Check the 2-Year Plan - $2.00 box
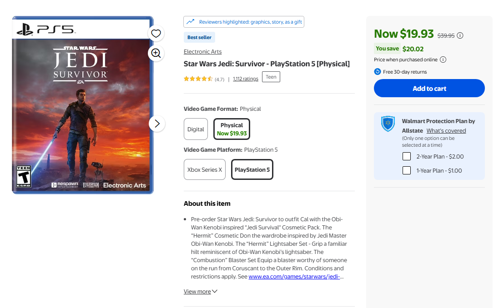 407,156
